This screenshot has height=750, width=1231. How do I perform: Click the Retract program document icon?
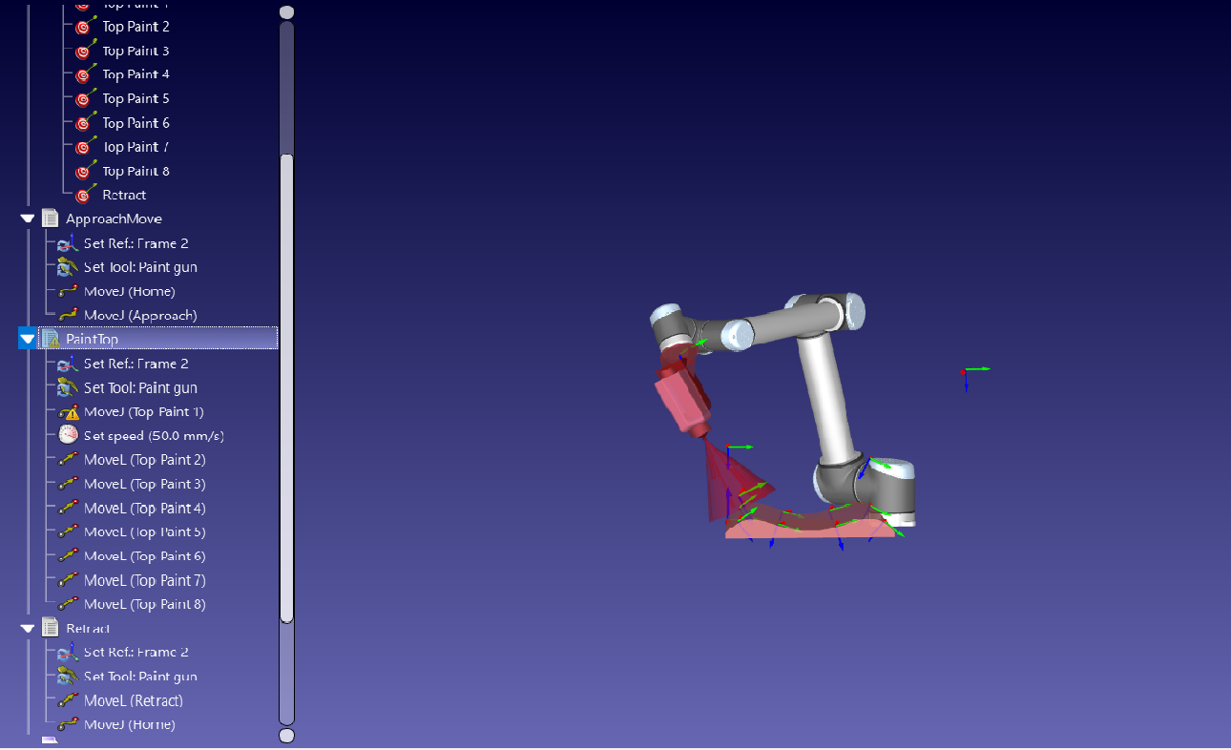(51, 628)
